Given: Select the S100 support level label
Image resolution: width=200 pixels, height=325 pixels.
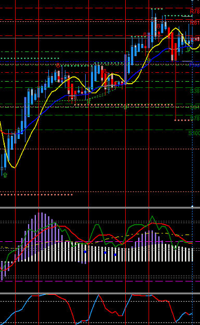Looking at the screenshot, I should click(194, 133).
